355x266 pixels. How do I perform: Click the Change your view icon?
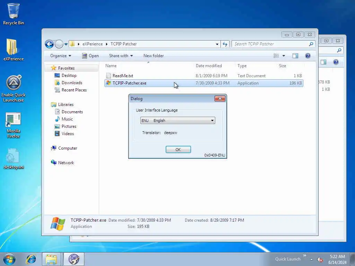coord(276,56)
